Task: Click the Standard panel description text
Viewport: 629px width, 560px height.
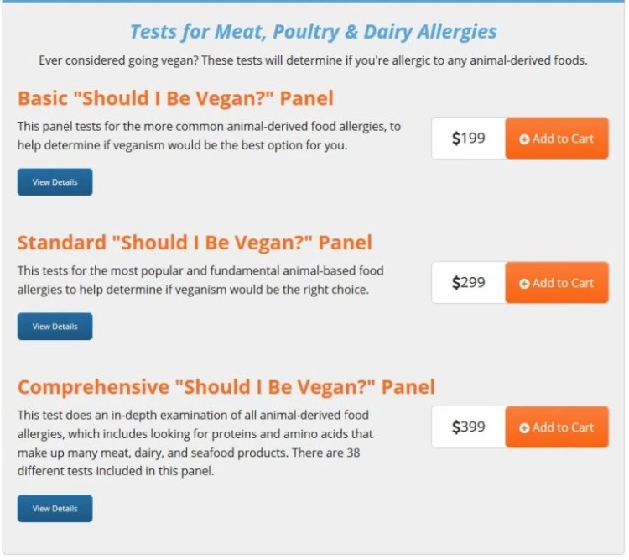Action: pos(200,280)
